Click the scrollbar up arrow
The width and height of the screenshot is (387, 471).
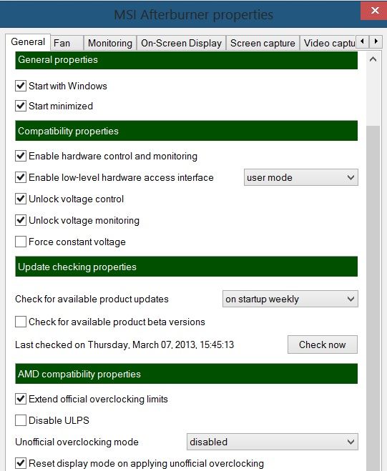point(373,59)
